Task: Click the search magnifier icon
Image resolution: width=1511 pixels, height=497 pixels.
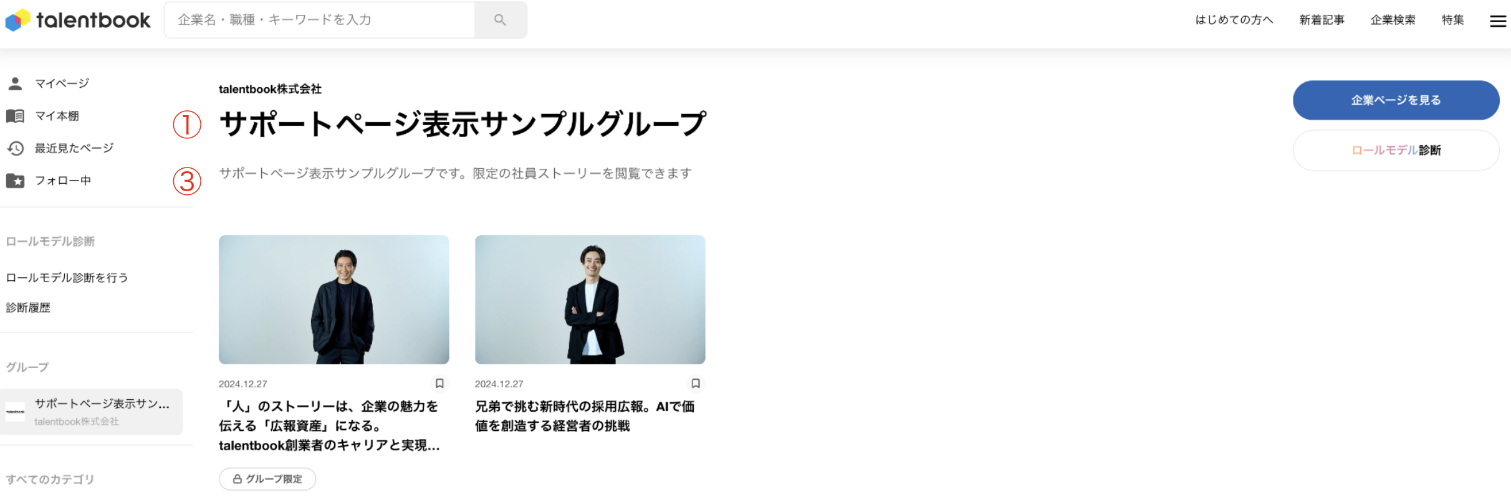Action: [x=500, y=20]
